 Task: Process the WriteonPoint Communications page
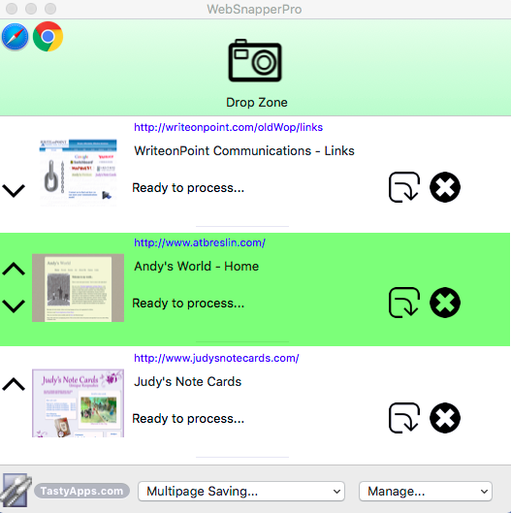pyautogui.click(x=404, y=187)
